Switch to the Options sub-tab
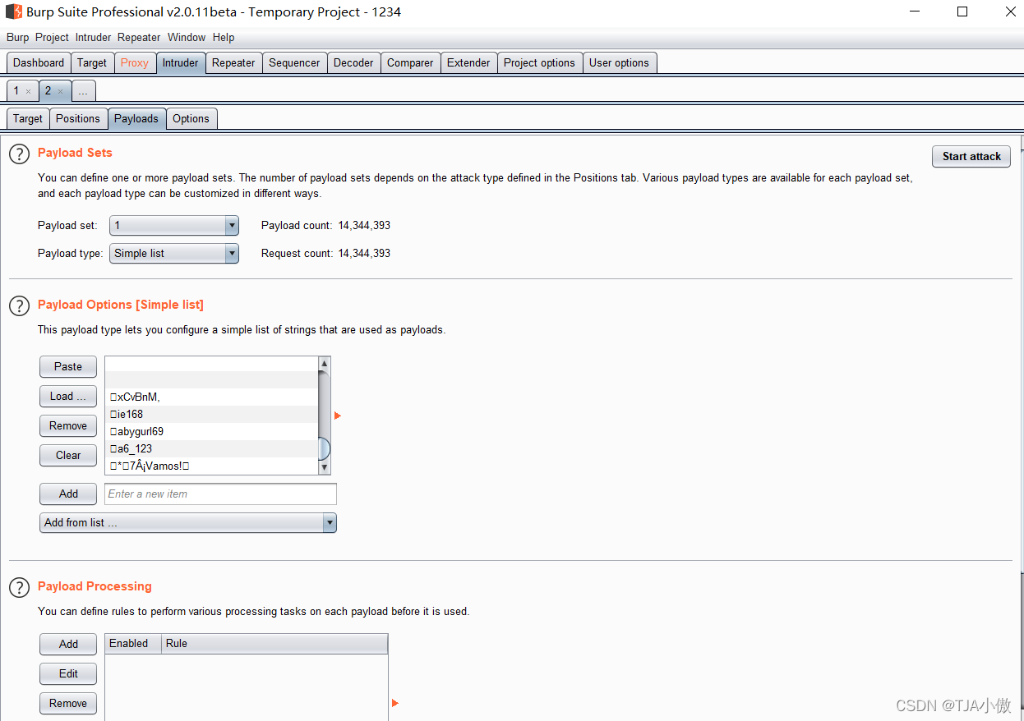 (x=191, y=118)
